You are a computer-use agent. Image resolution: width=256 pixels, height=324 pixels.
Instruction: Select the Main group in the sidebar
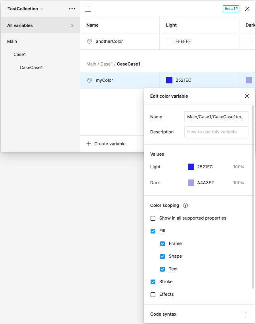(x=12, y=41)
